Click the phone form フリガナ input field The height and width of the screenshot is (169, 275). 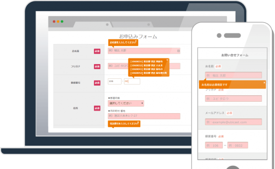(x=233, y=98)
